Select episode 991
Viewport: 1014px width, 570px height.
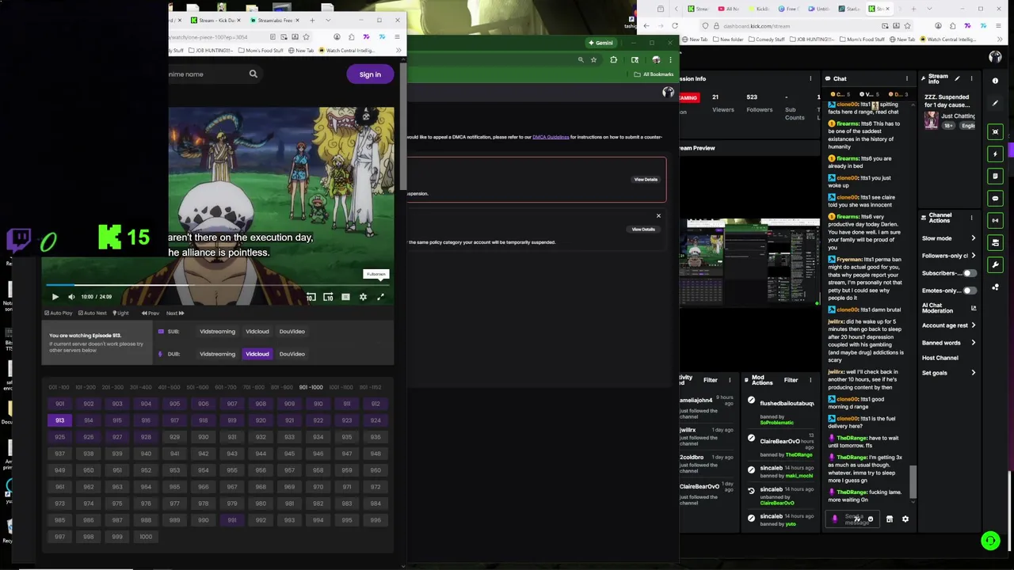(x=232, y=520)
